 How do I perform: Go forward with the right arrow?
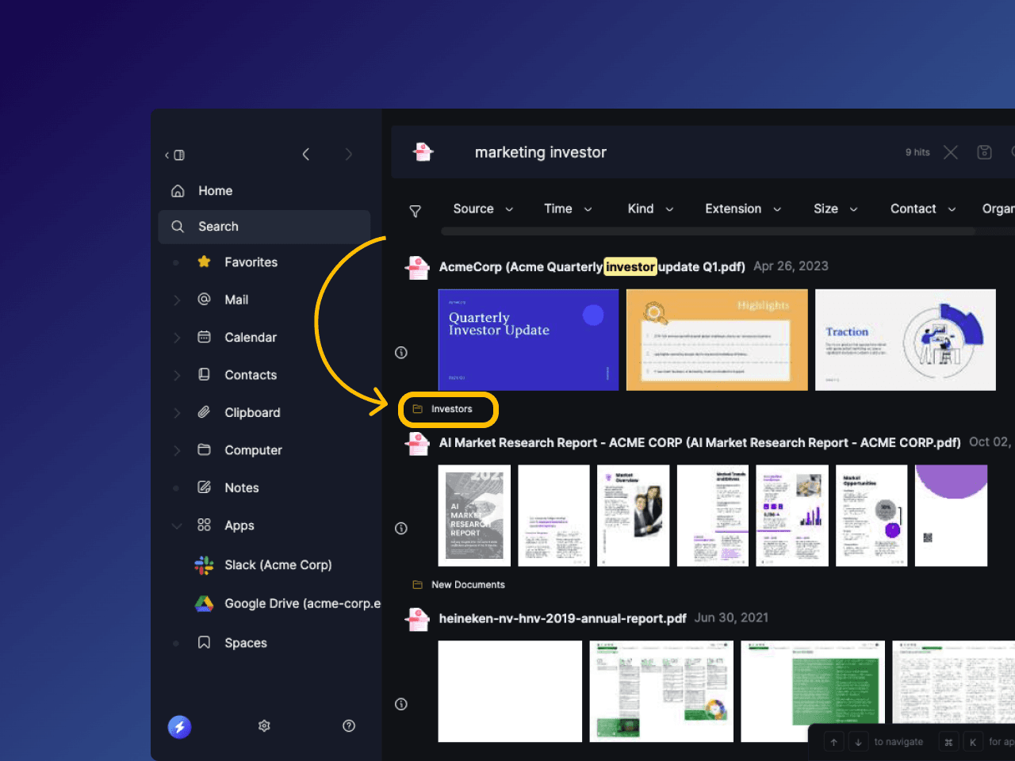coord(348,155)
